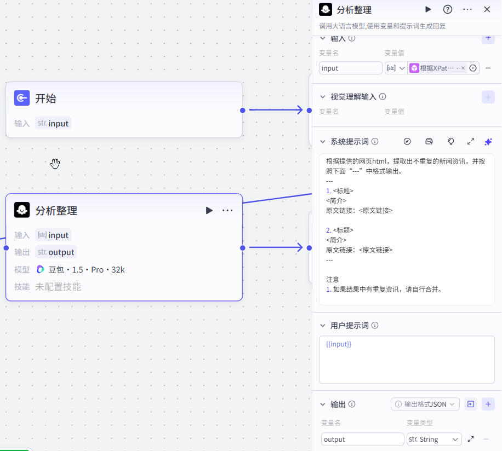
Task: Collapse the 系统提示词 section
Action: [x=323, y=142]
